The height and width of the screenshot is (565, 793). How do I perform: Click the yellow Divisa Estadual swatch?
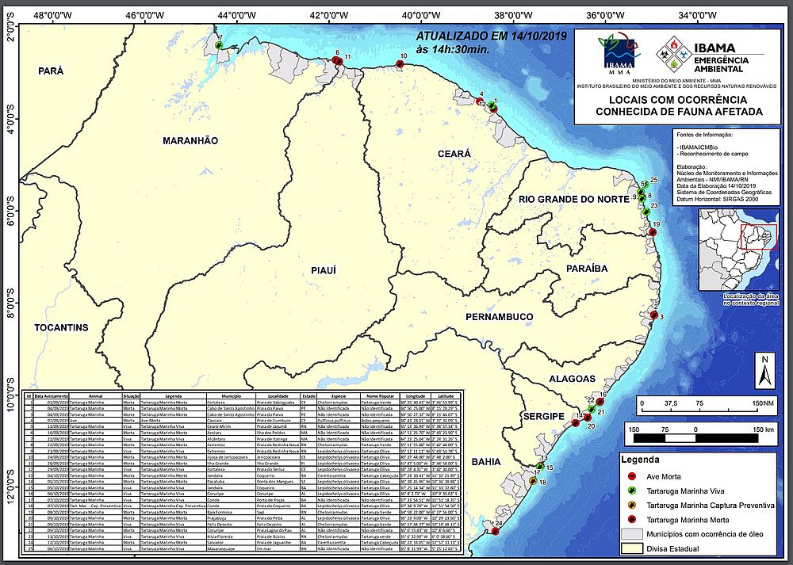click(x=633, y=548)
